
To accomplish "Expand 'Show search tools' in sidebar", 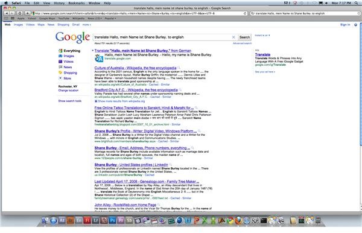I will (70, 101).
